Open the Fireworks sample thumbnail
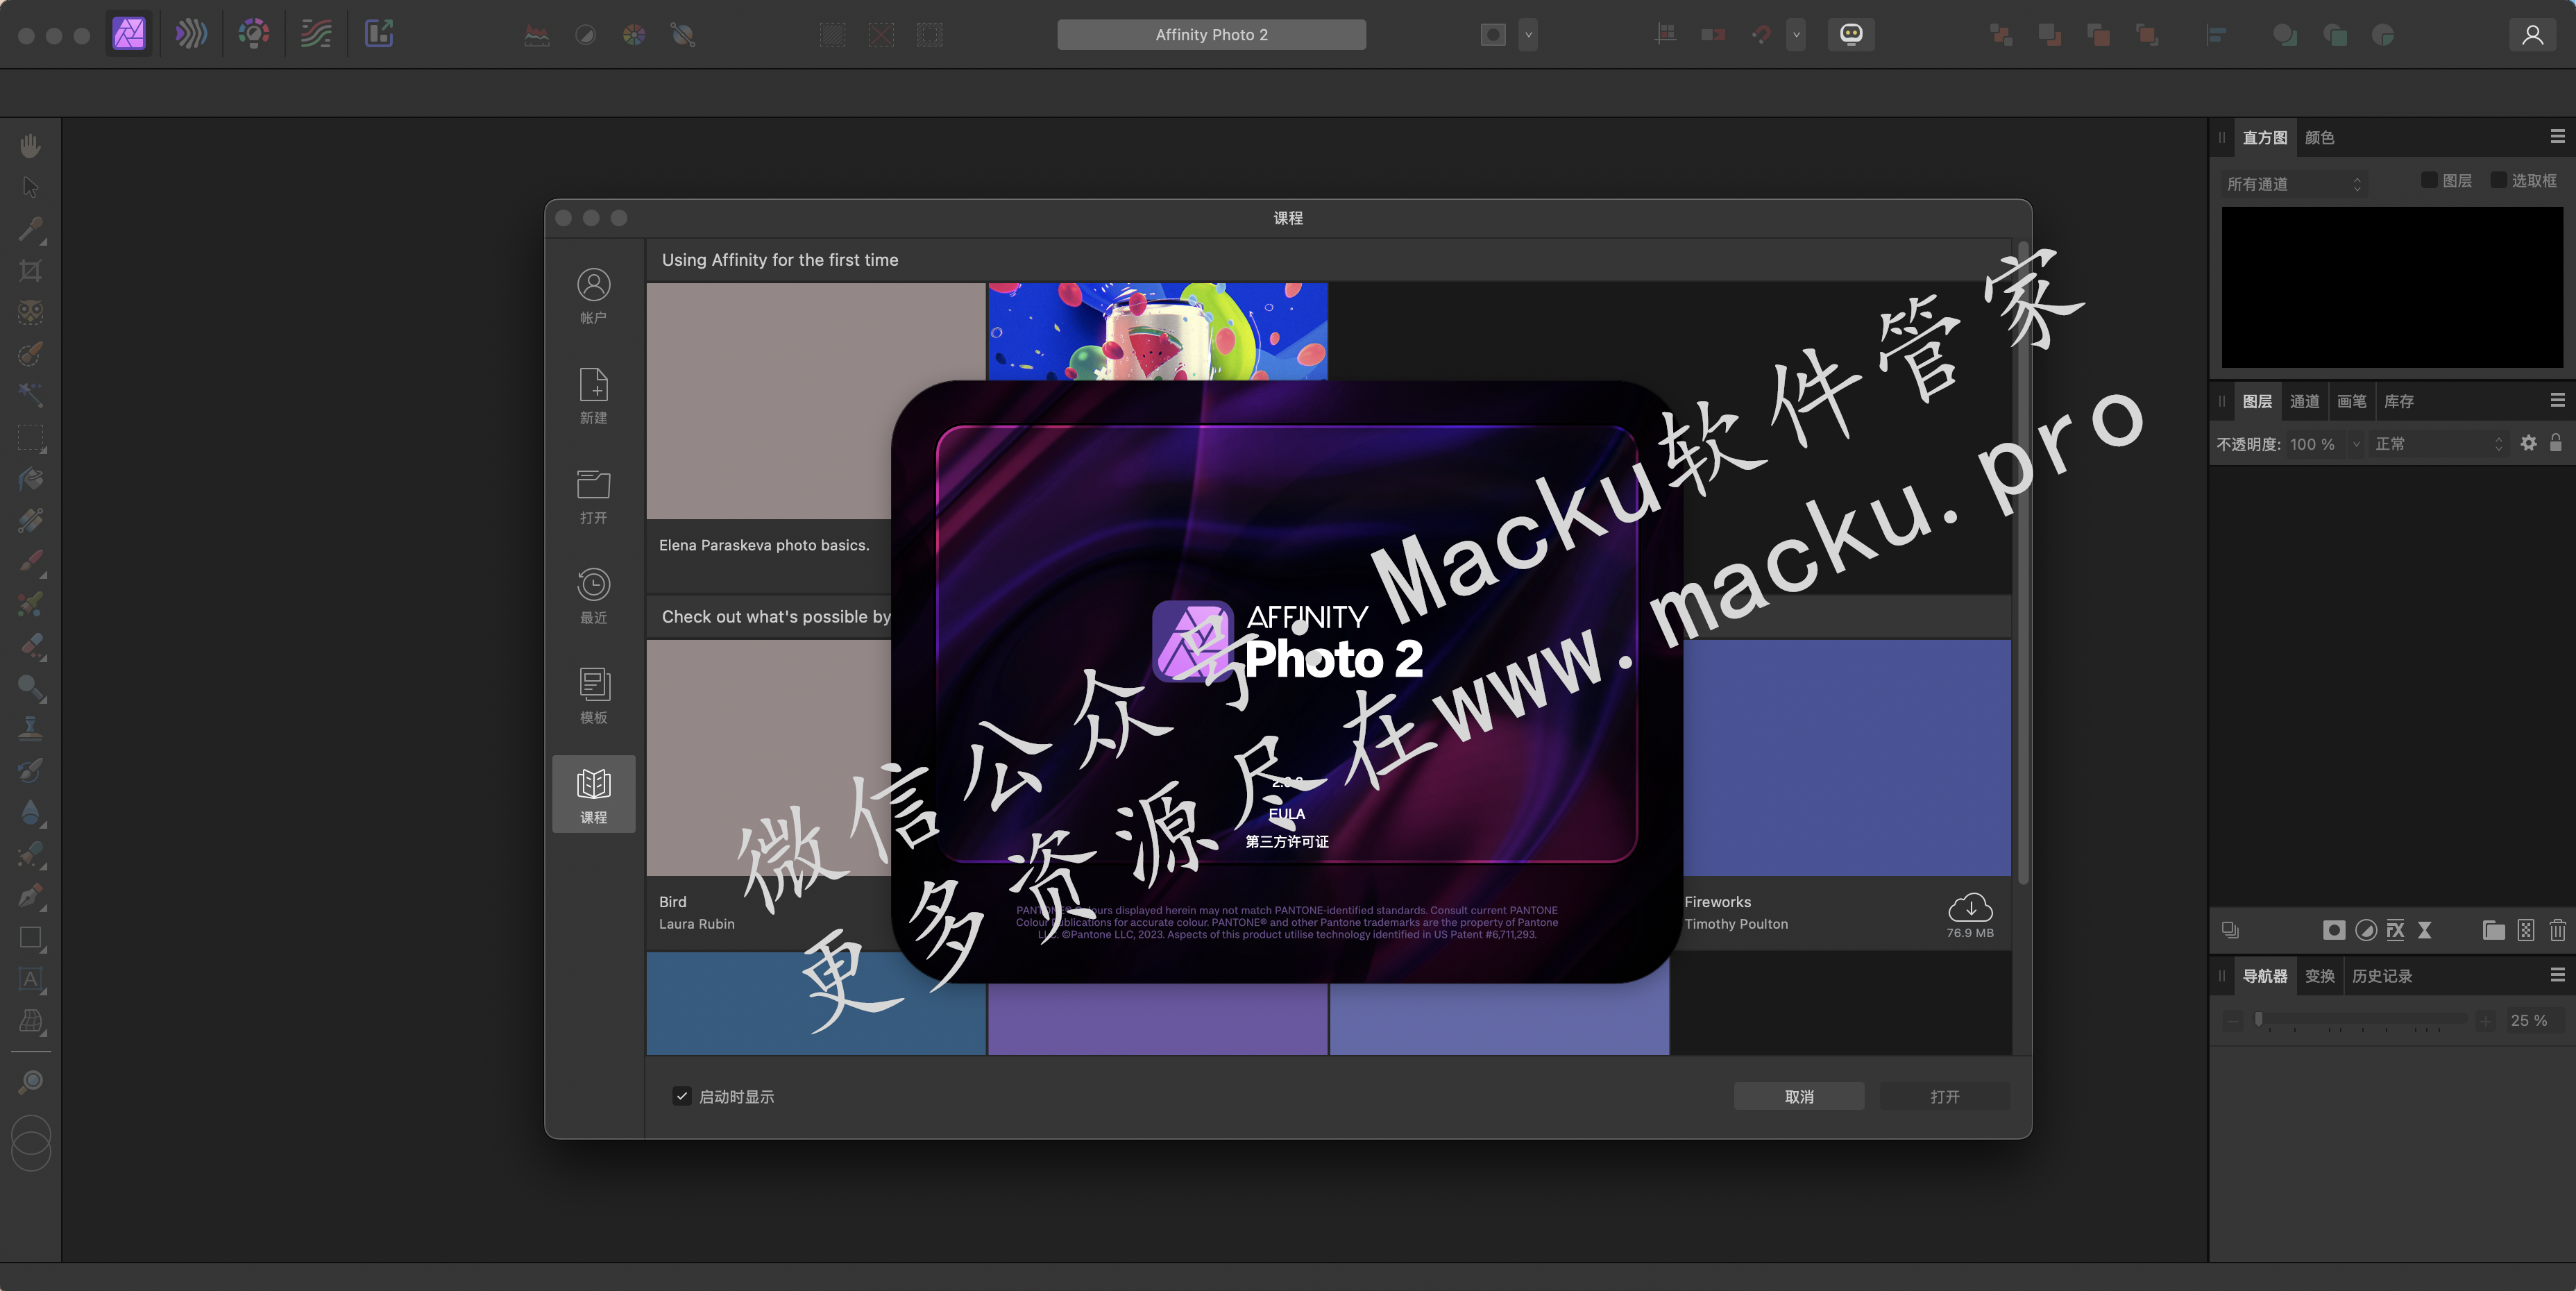This screenshot has width=2576, height=1291. click(1847, 757)
